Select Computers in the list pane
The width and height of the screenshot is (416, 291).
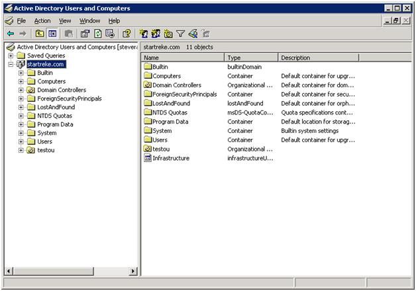pyautogui.click(x=167, y=76)
